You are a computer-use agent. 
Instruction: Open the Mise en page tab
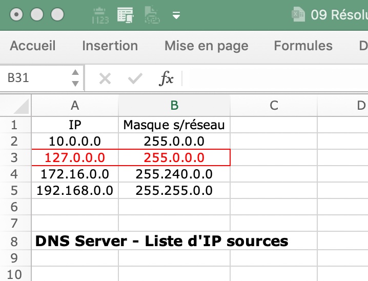tap(206, 46)
